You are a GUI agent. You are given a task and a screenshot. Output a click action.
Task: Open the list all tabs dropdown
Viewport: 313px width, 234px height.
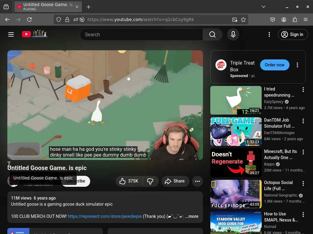click(x=263, y=7)
